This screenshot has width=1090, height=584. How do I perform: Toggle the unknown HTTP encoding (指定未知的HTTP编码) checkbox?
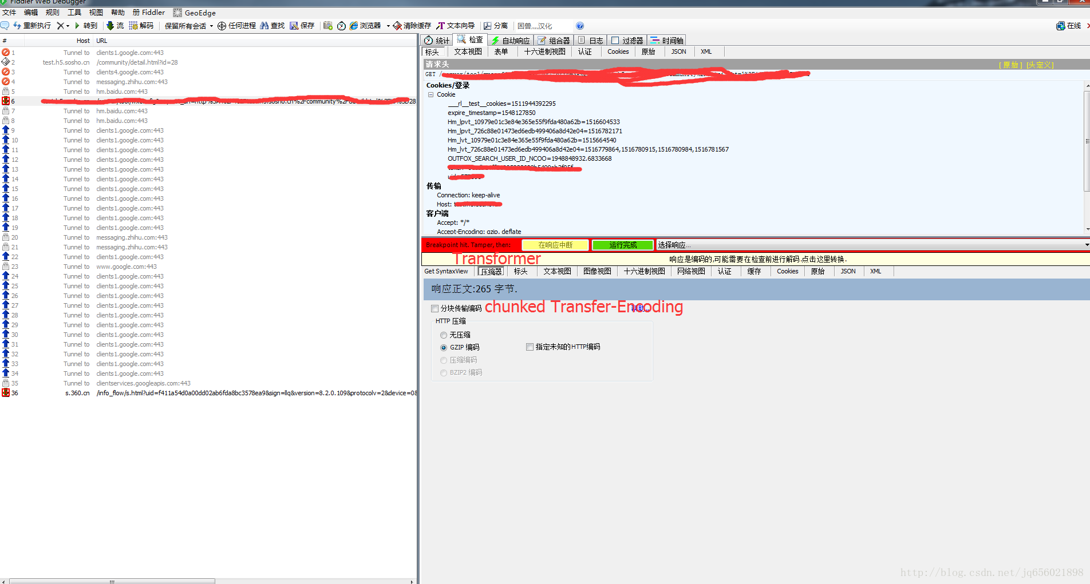(x=530, y=347)
